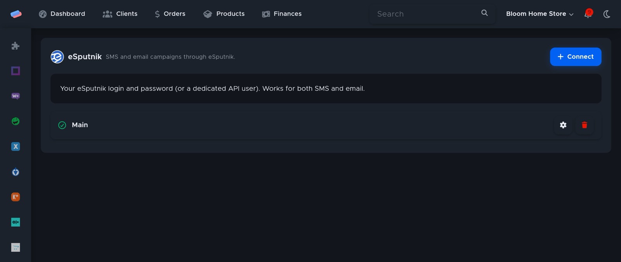Open the Orders section
Screen dimensions: 621x262
[x=170, y=14]
